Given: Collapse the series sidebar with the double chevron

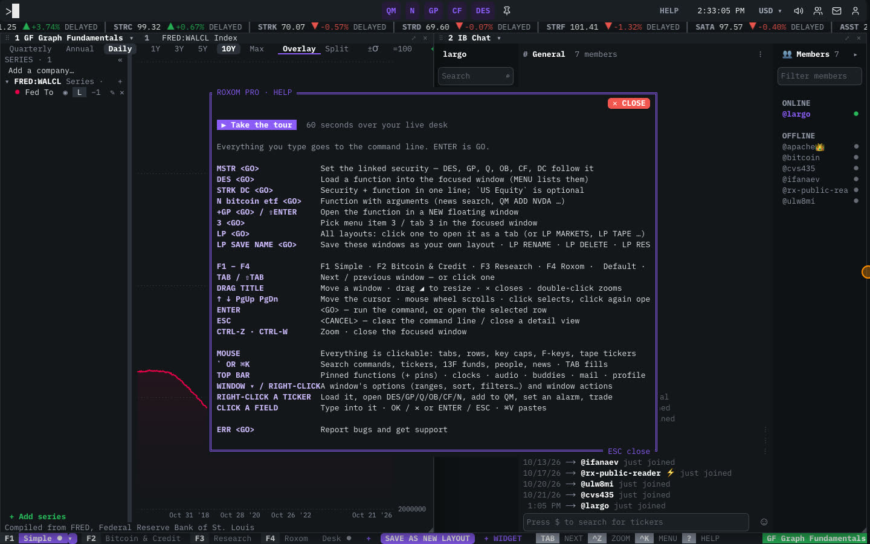Looking at the screenshot, I should tap(120, 60).
